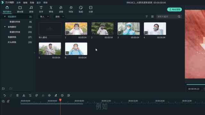Click the redo arrow icon
The height and width of the screenshot is (115, 205).
coord(11,96)
